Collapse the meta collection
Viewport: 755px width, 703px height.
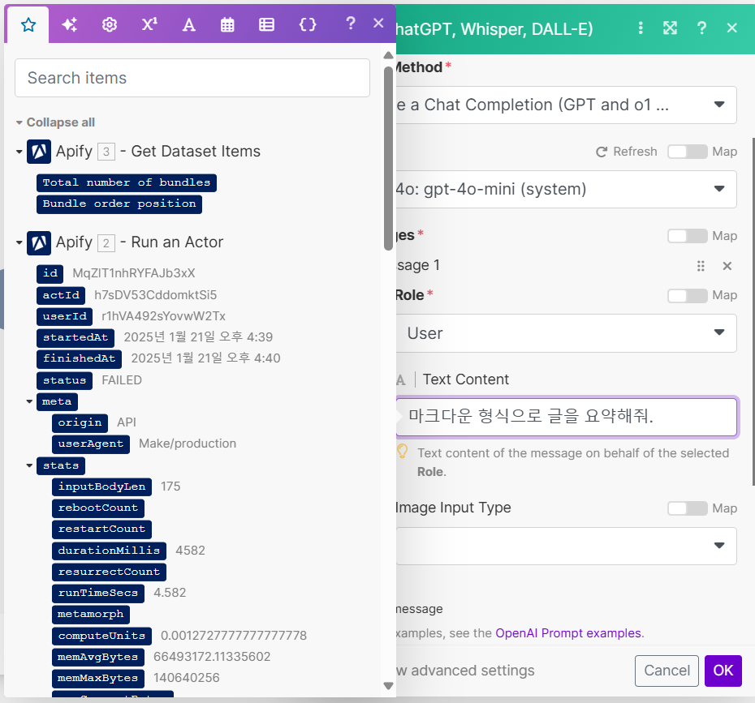coord(29,401)
